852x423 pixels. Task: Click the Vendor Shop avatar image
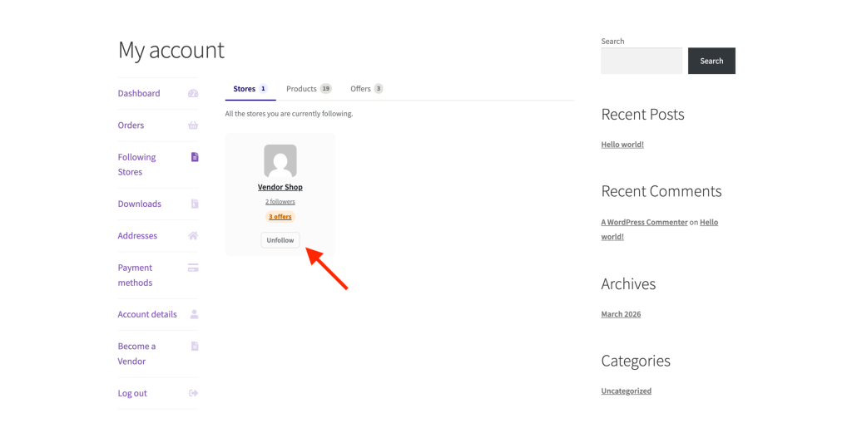pyautogui.click(x=280, y=160)
